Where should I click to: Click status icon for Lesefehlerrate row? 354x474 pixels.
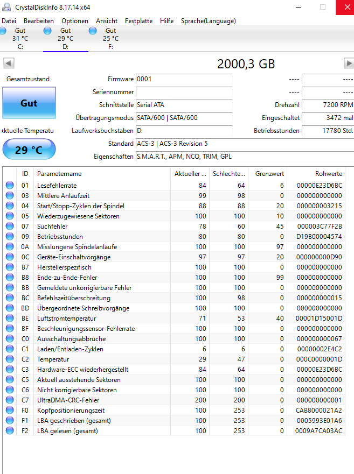[10, 185]
